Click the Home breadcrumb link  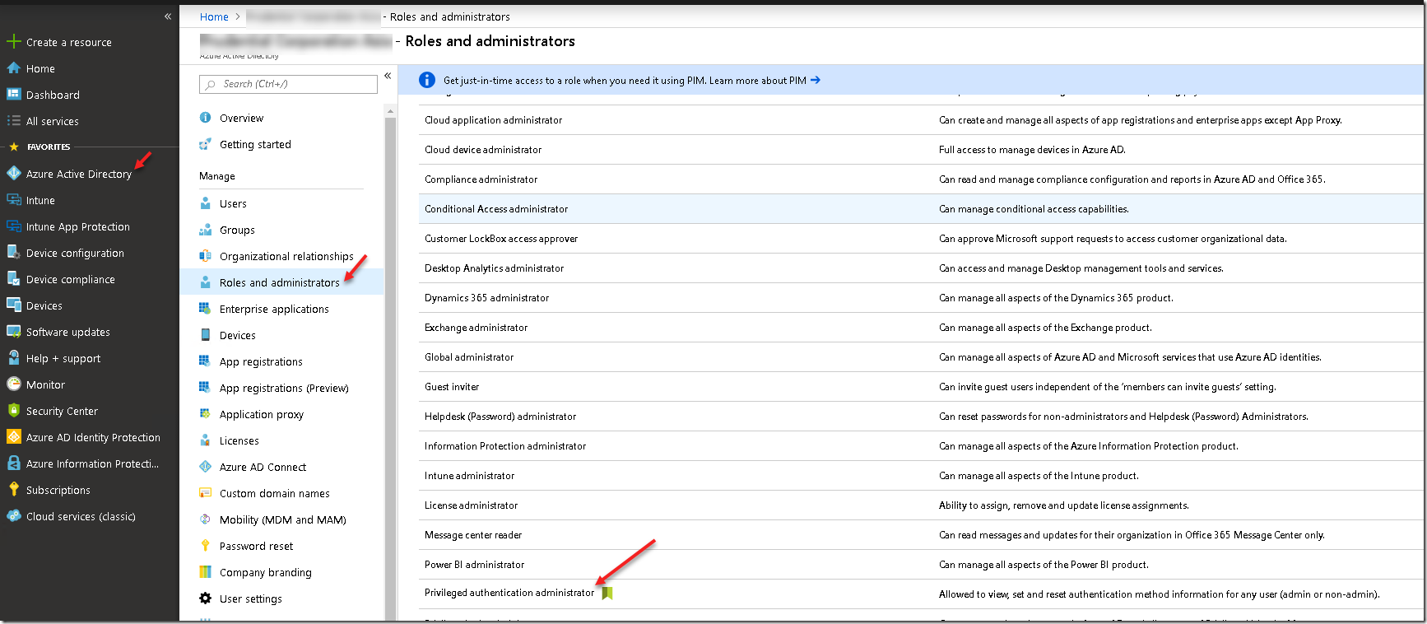tap(214, 16)
